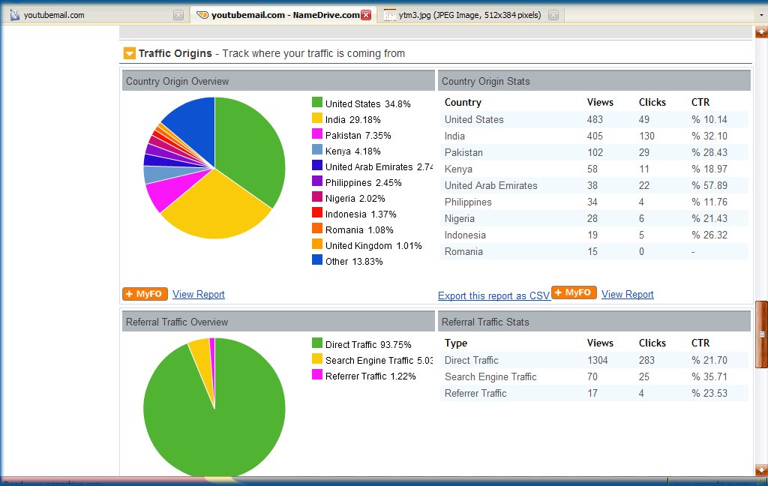768x486 pixels.
Task: Close the youtubemail.com - NameDrive.com tab
Action: click(366, 15)
